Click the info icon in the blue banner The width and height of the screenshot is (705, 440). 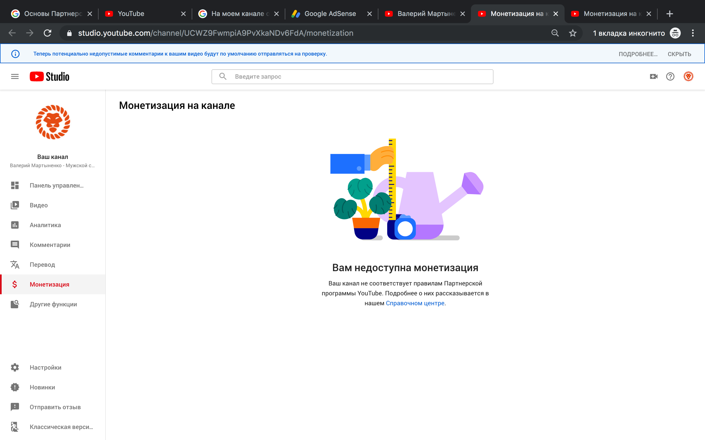pos(15,54)
